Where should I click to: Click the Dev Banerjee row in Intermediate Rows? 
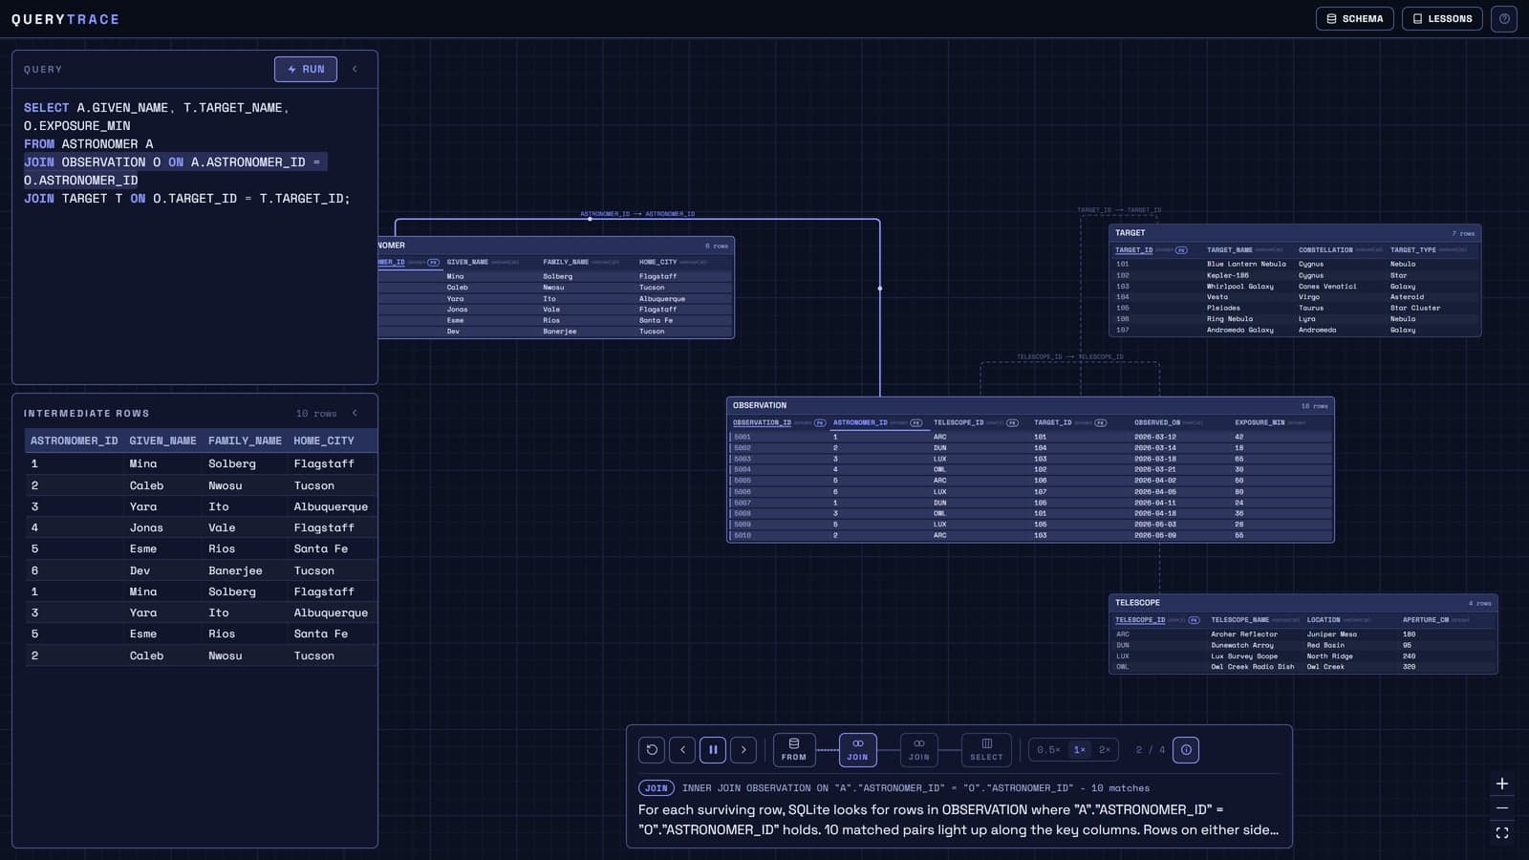coord(201,570)
